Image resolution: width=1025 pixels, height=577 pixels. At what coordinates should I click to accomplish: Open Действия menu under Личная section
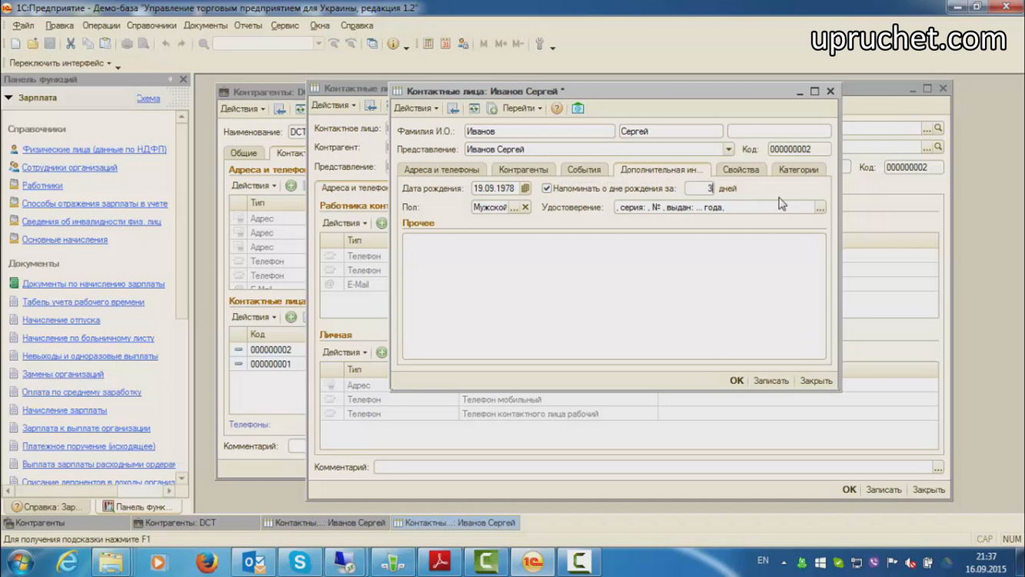(344, 352)
